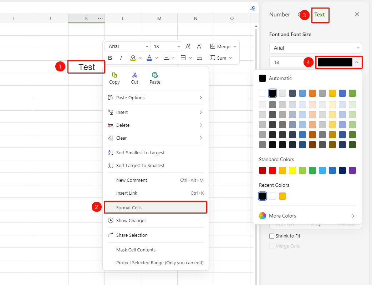The image size is (372, 285).
Task: Open More Colors
Action: coord(307,216)
